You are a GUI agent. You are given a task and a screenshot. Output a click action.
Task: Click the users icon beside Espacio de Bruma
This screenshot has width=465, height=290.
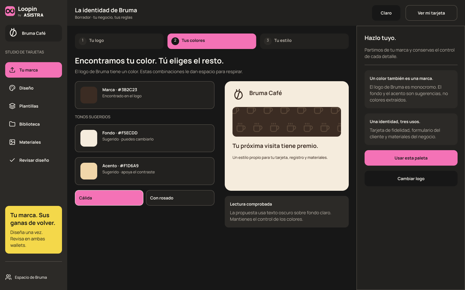[x=8, y=277]
